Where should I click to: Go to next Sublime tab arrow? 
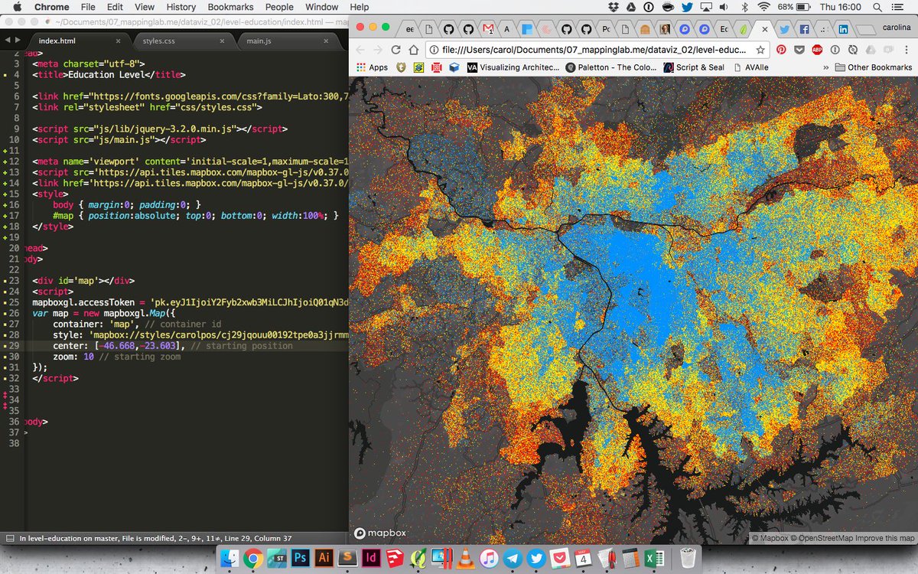[x=18, y=41]
